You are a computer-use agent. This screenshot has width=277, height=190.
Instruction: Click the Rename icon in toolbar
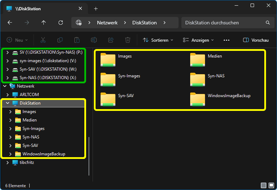click(94, 40)
